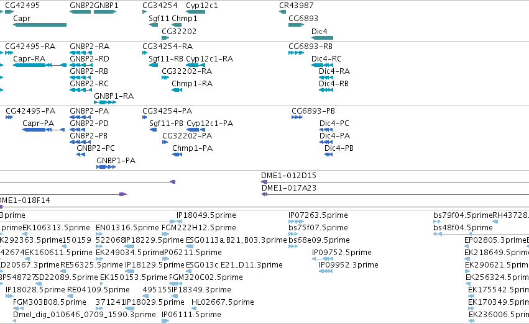Click the GNBP2-PD protein label
This screenshot has height=324, width=529.
pos(89,124)
